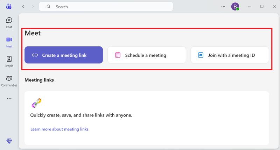Navigate forward with the right arrow
This screenshot has width=280, height=150.
click(33, 7)
